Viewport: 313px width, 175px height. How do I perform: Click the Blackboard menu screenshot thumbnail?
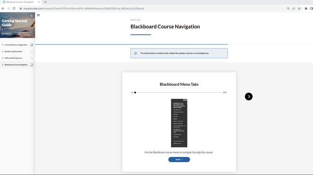[179, 123]
